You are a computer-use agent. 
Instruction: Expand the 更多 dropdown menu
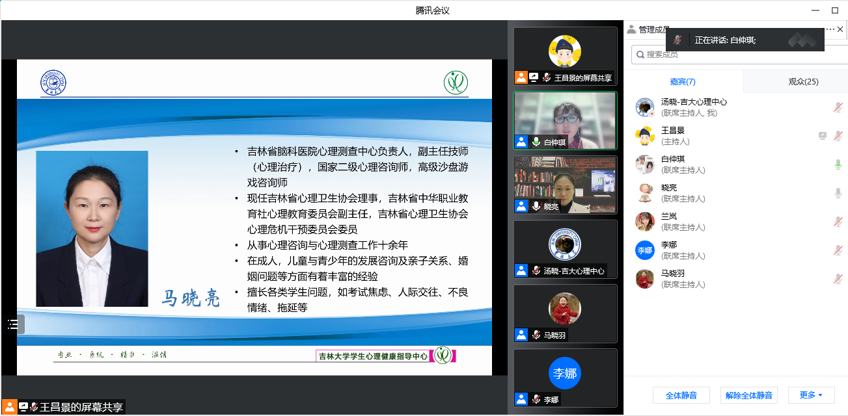(x=811, y=395)
